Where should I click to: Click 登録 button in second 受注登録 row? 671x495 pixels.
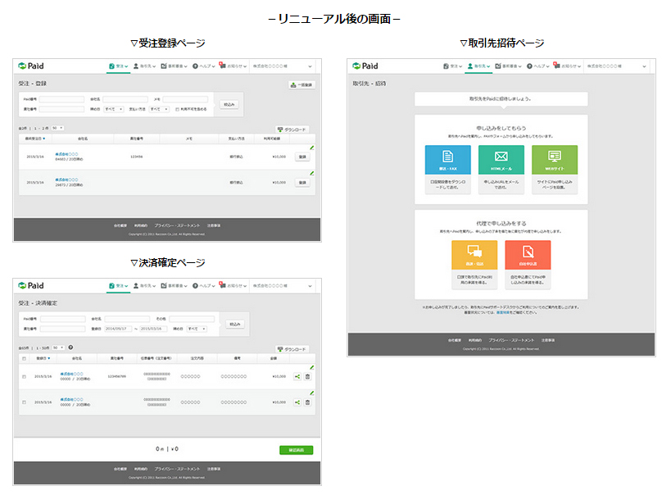tap(302, 183)
